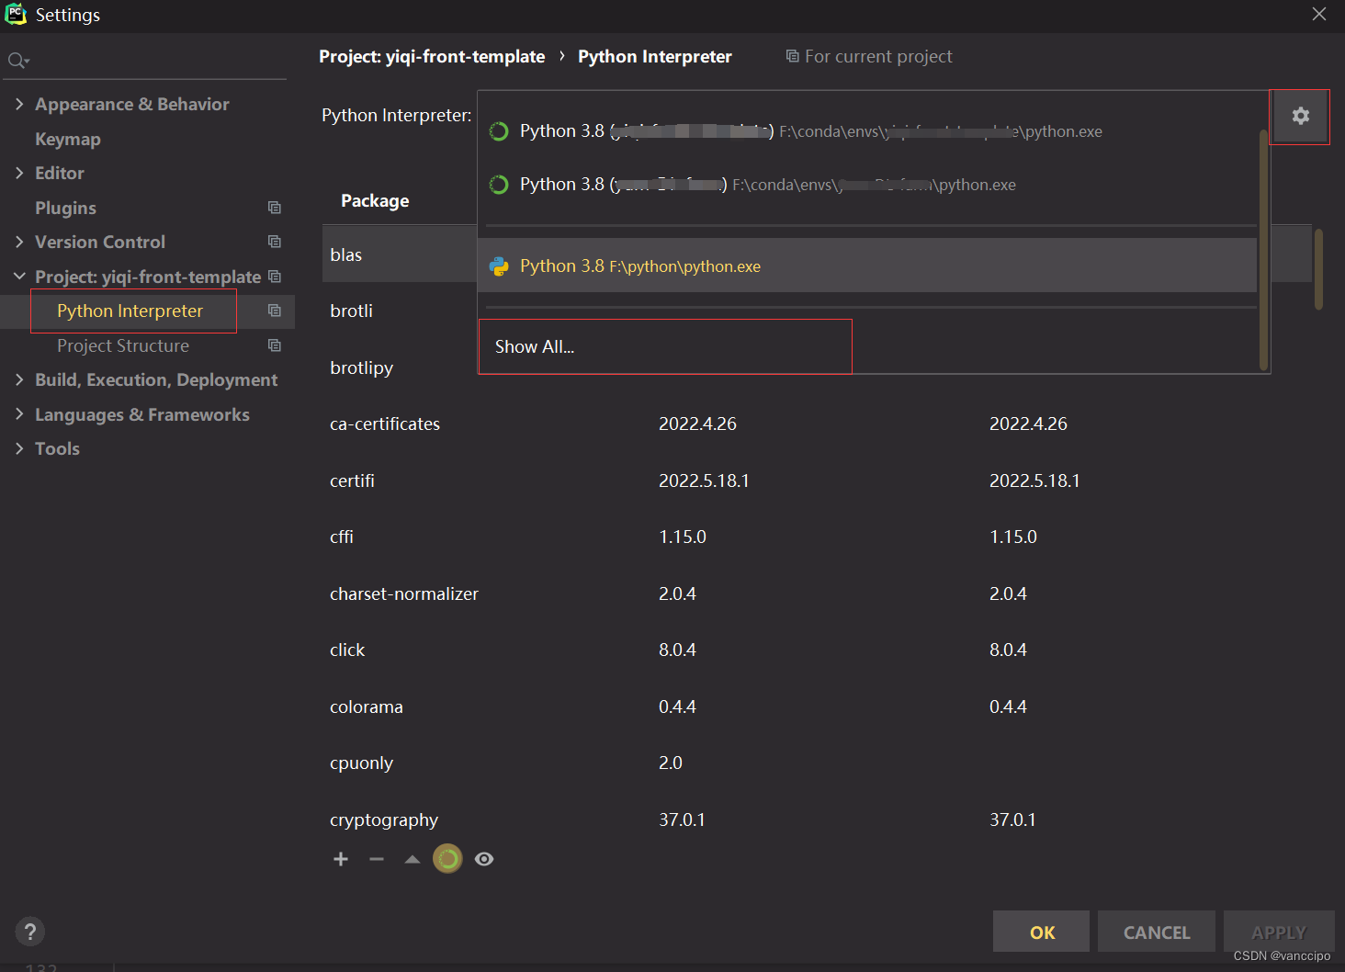Image resolution: width=1345 pixels, height=972 pixels.
Task: Click Show All... in interpreter dropdown
Action: (x=665, y=346)
